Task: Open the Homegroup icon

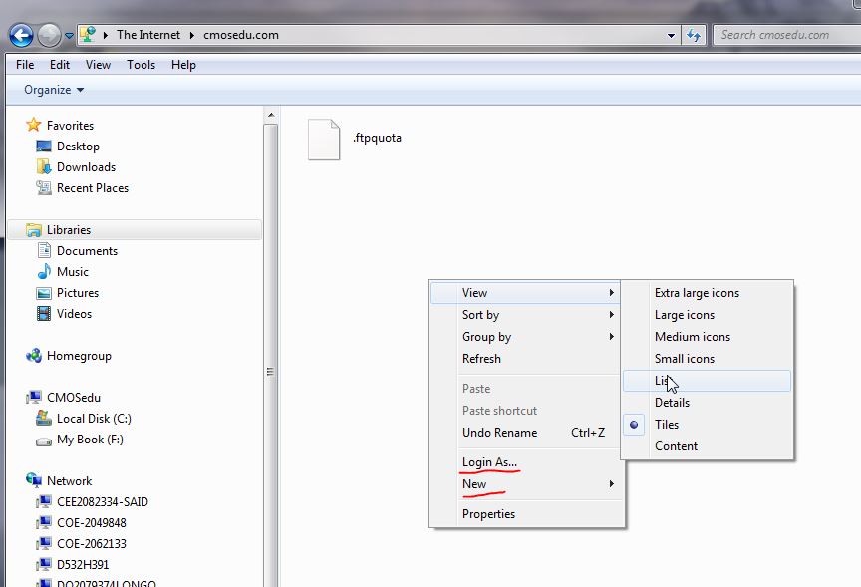Action: (x=33, y=356)
